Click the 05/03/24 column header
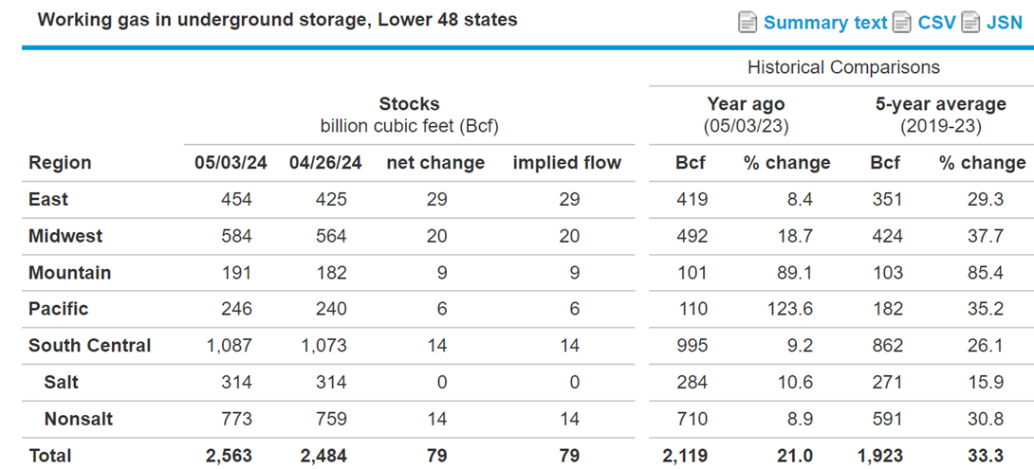Screen dimensions: 1034x469 231,163
